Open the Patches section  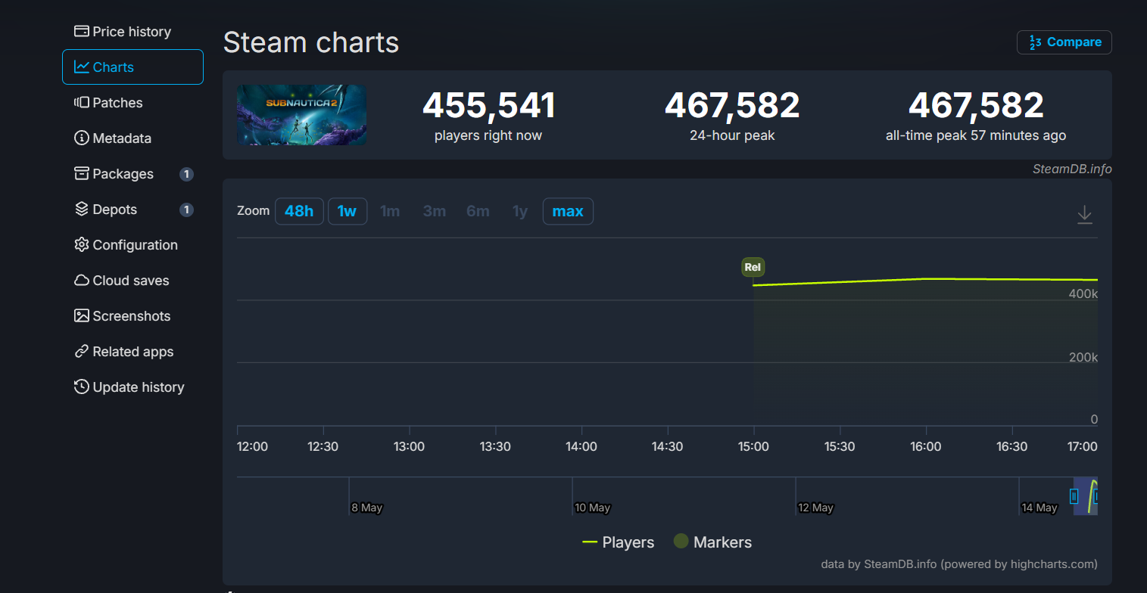(132, 103)
